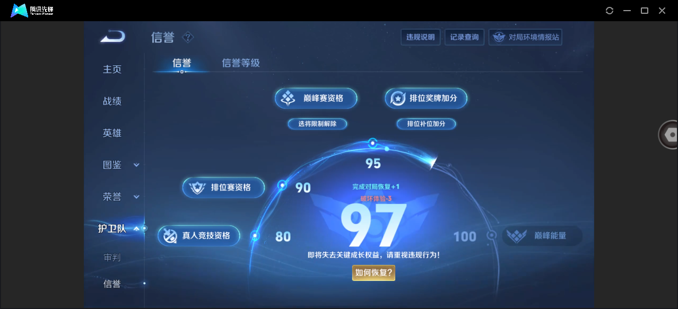Select the 90 credit level node
The image size is (678, 309).
282,185
